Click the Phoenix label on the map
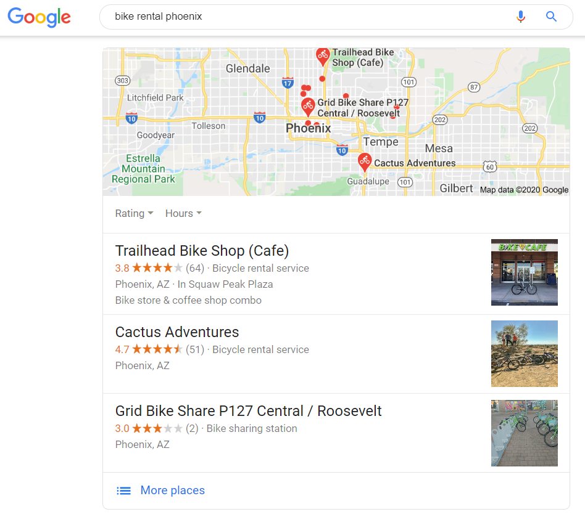The height and width of the screenshot is (517, 585). click(308, 128)
